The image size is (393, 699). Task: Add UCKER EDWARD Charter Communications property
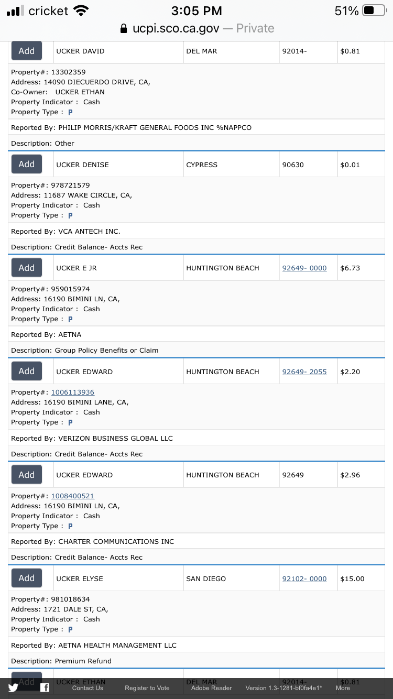tap(27, 475)
